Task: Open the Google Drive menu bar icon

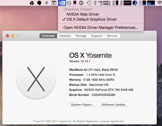Action: click(x=32, y=3)
